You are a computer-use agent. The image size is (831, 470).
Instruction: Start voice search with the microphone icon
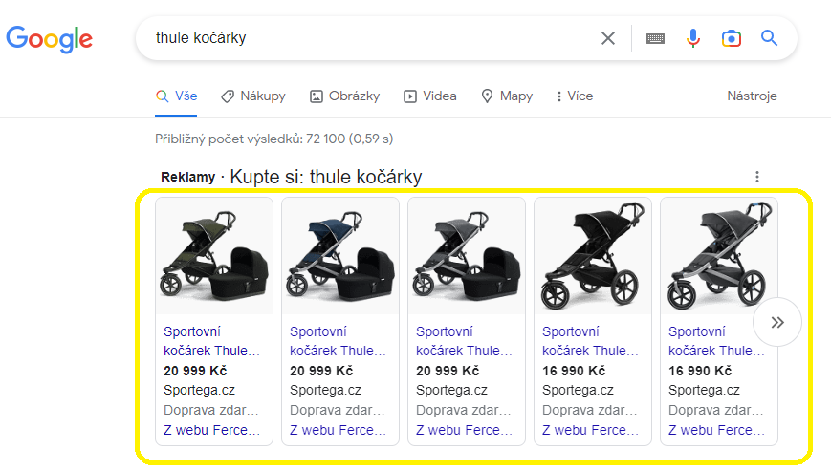click(x=692, y=38)
